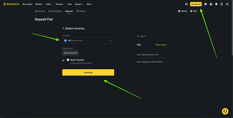The image size is (233, 118).
Task: Select the Bank Transfer radio button
Action: coord(63,60)
